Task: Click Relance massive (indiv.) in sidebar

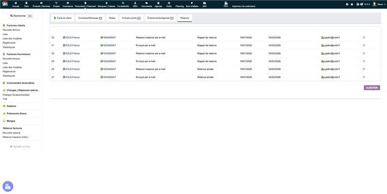Action: (15, 137)
